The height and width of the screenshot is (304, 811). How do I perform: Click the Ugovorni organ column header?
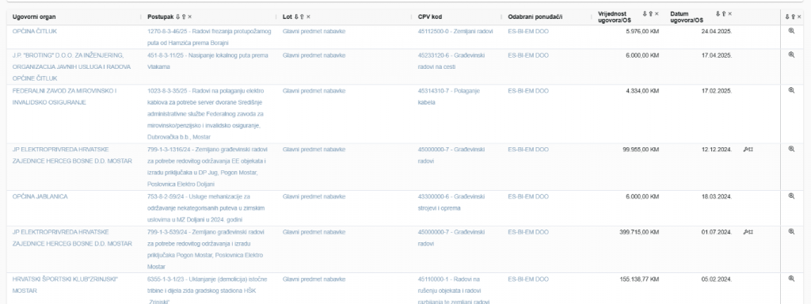click(34, 17)
